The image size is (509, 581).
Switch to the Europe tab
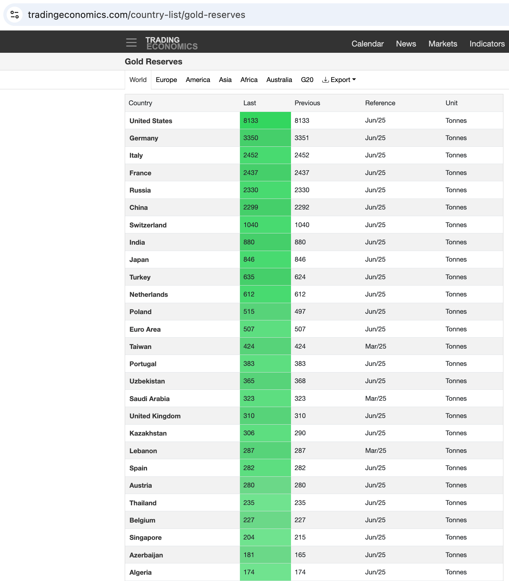tap(166, 80)
